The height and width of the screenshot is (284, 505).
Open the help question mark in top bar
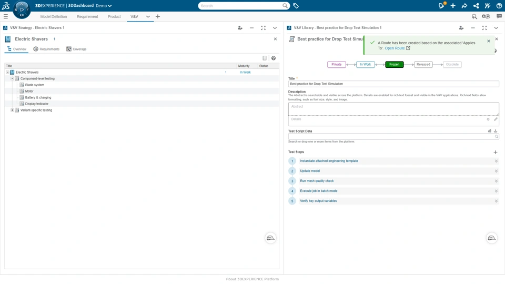pos(499,6)
